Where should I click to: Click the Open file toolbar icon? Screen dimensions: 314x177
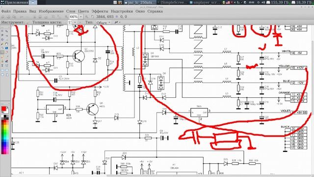pos(8,17)
